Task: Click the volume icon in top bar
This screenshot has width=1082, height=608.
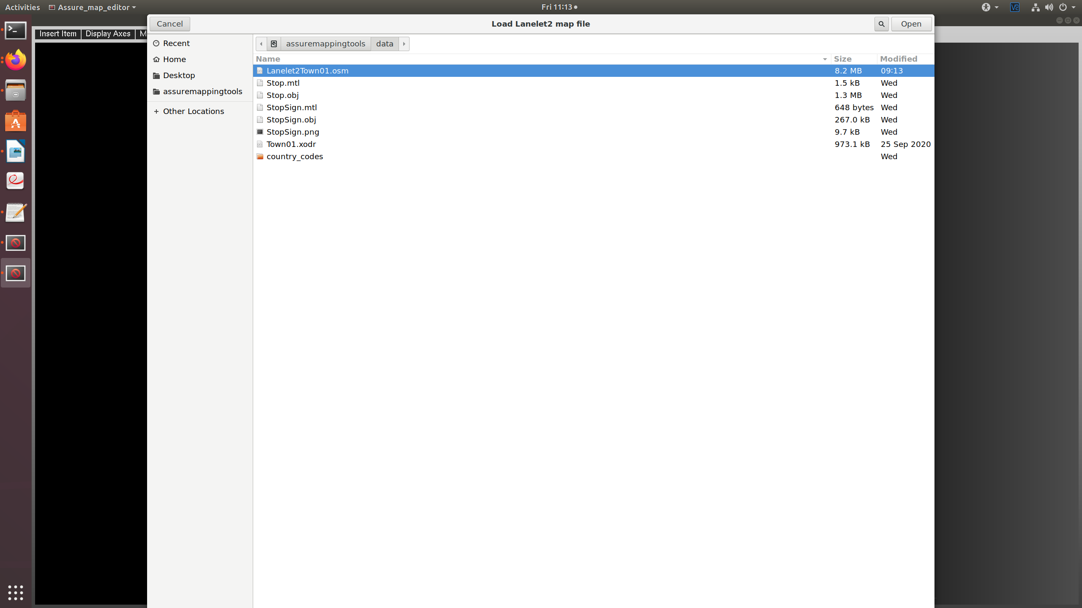Action: pyautogui.click(x=1049, y=7)
